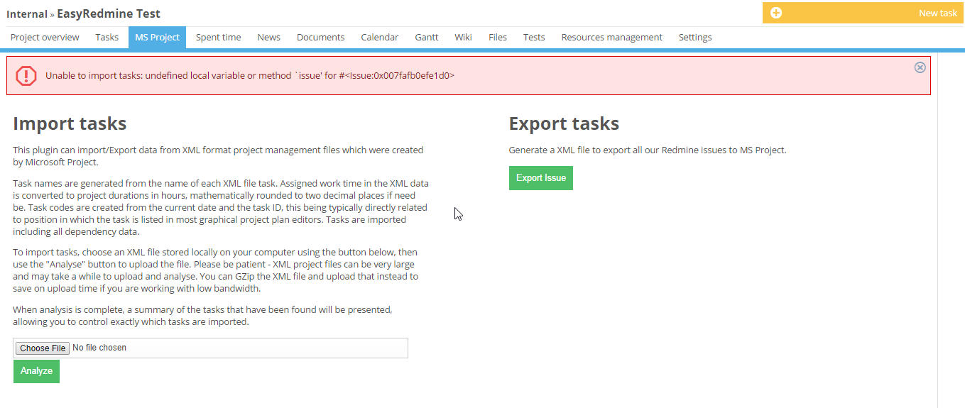
Task: Click the Import tasks heading
Action: click(70, 123)
